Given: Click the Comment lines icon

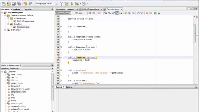Looking at the screenshot, I should click(x=155, y=13).
